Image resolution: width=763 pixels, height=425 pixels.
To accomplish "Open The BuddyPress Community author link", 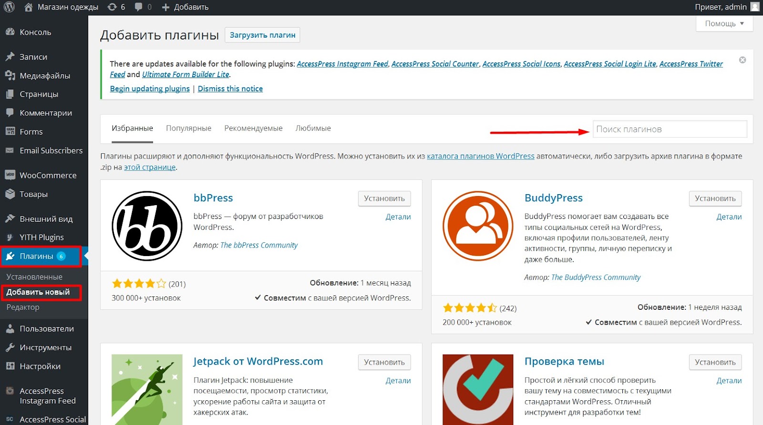I will coord(596,277).
